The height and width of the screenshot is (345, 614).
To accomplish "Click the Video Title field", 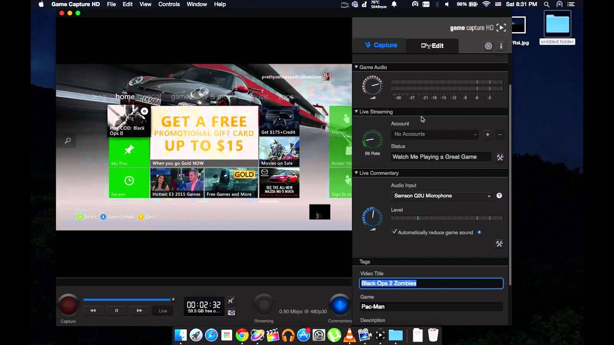I will pyautogui.click(x=431, y=283).
